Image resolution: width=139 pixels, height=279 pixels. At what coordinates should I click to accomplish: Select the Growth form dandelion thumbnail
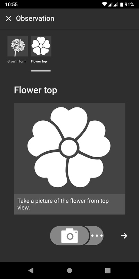(x=18, y=46)
